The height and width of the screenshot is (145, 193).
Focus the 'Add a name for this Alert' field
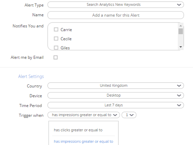[x=116, y=15]
